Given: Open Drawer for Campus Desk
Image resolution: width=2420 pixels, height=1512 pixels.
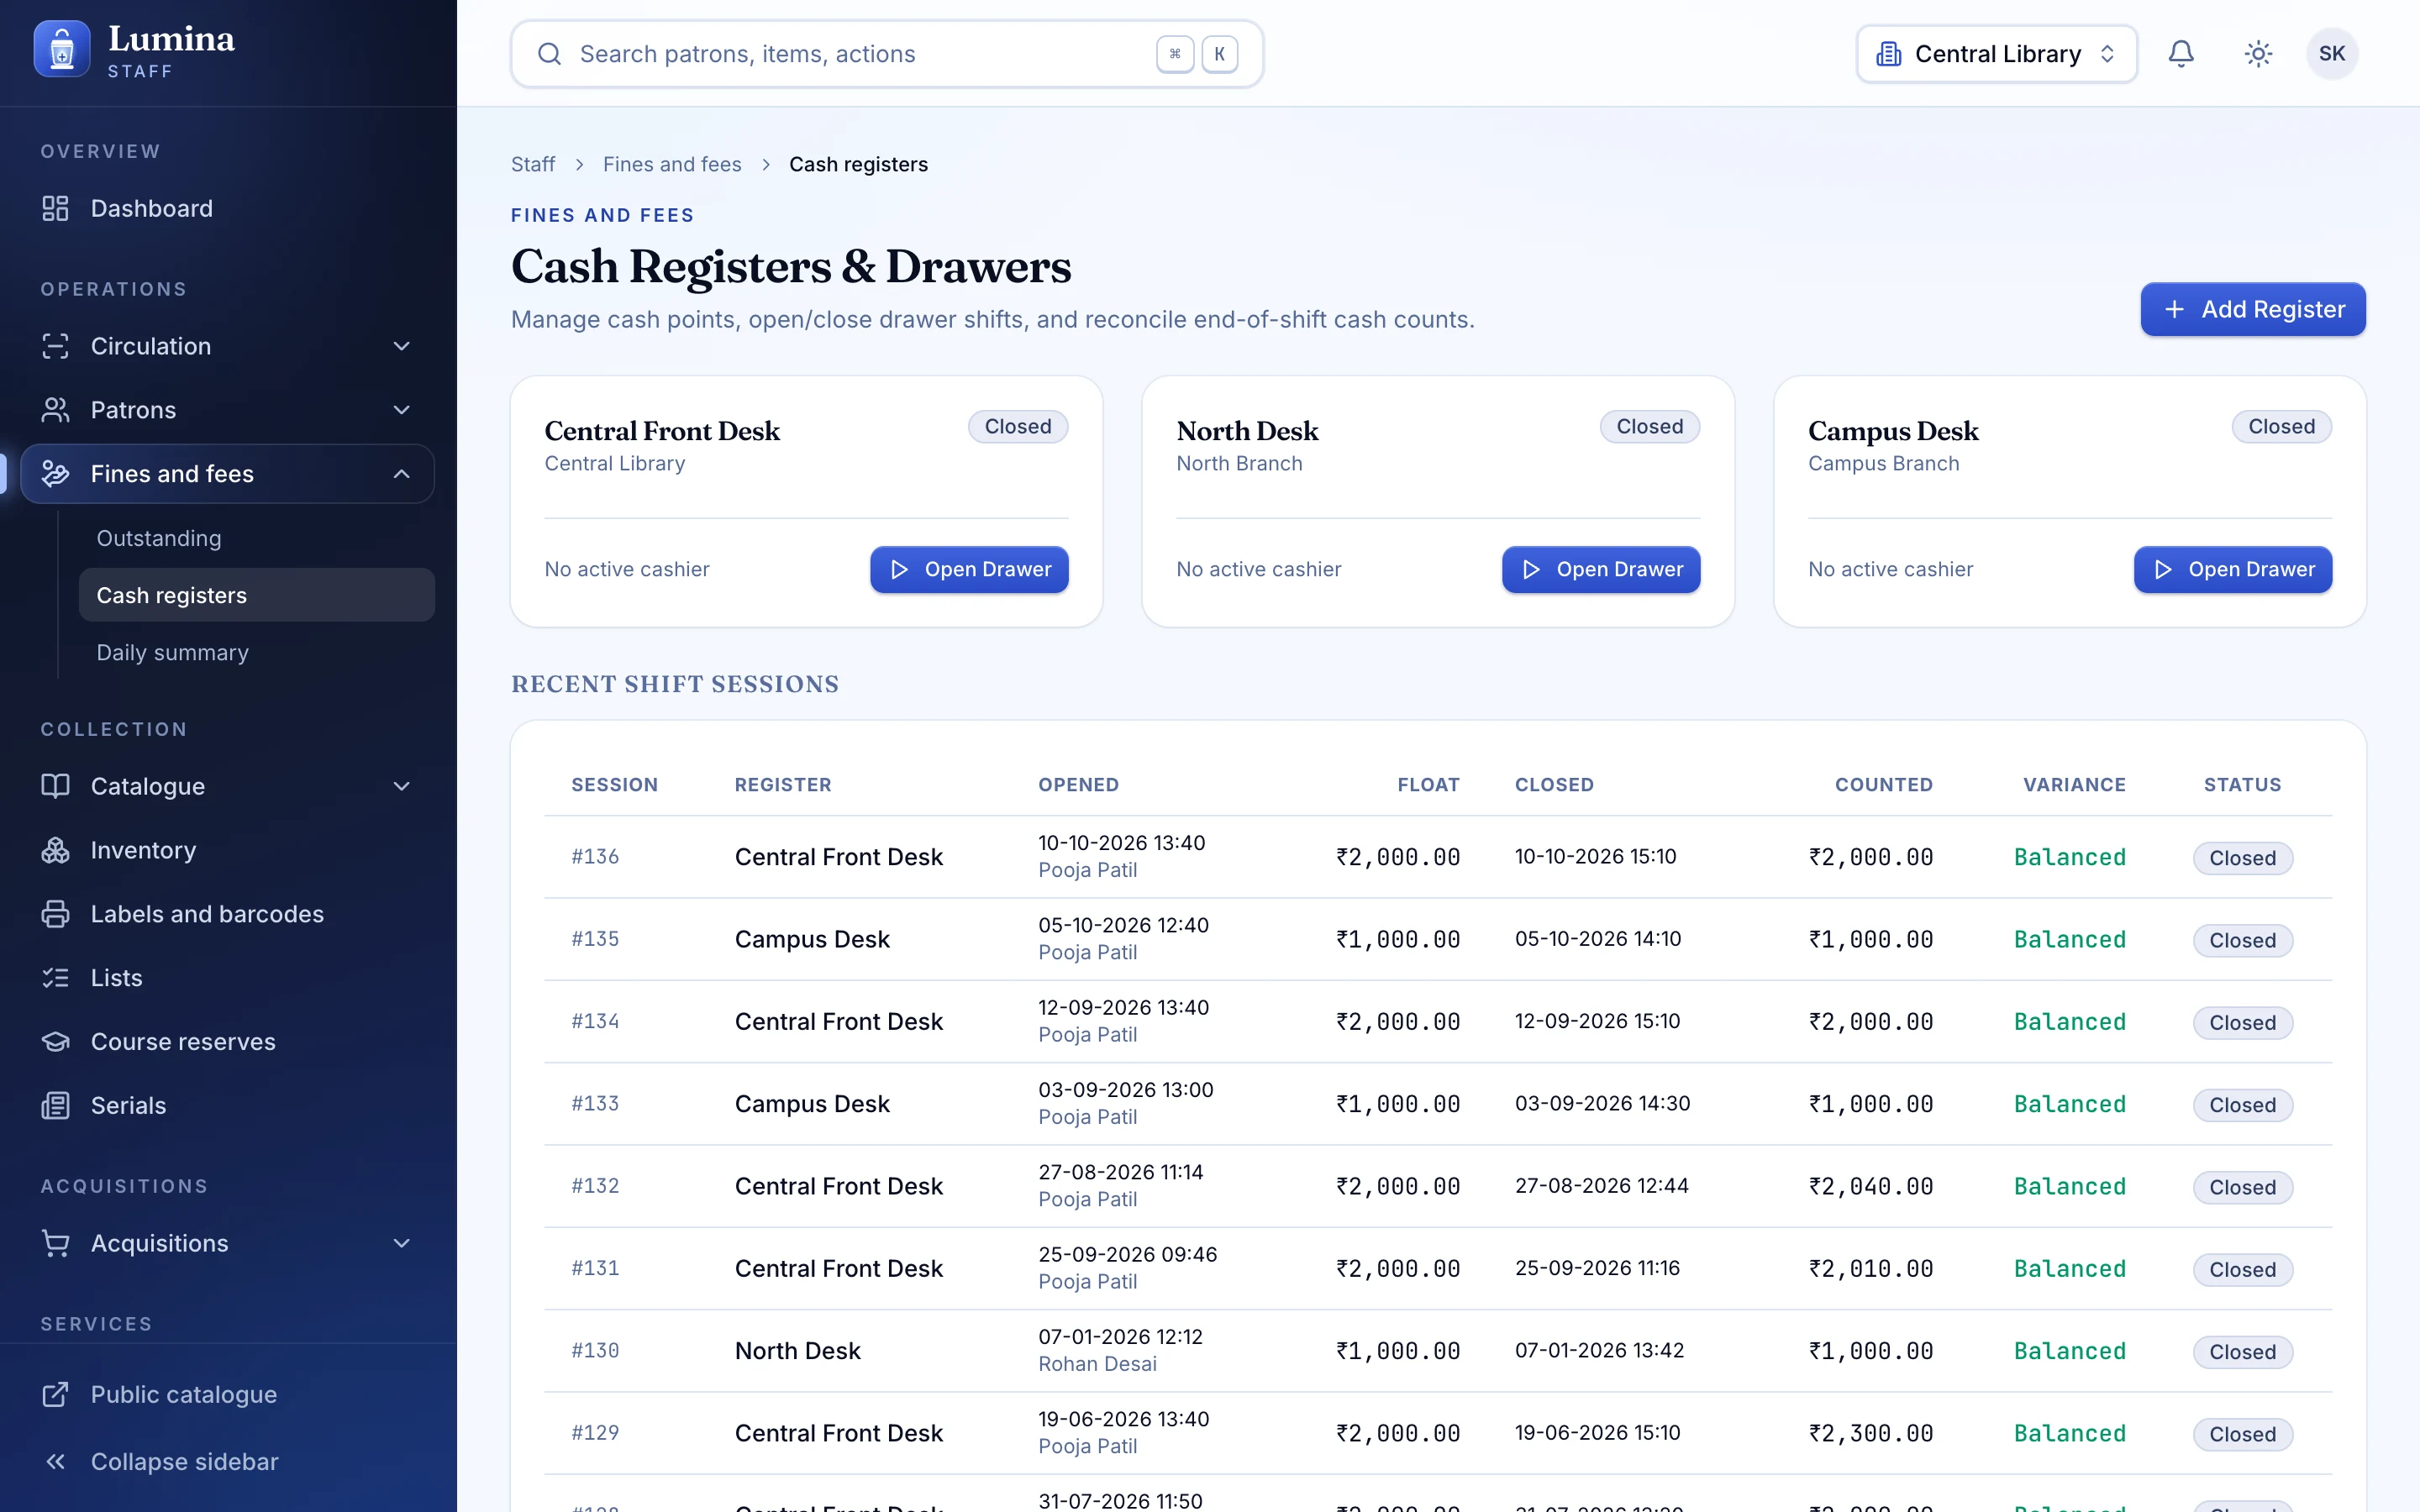Looking at the screenshot, I should click(x=2233, y=569).
